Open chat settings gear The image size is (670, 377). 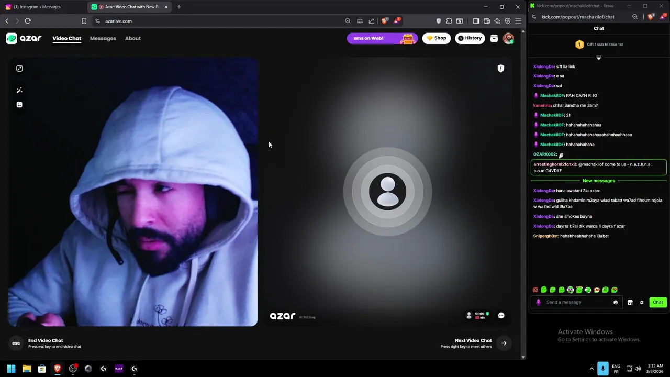point(642,302)
